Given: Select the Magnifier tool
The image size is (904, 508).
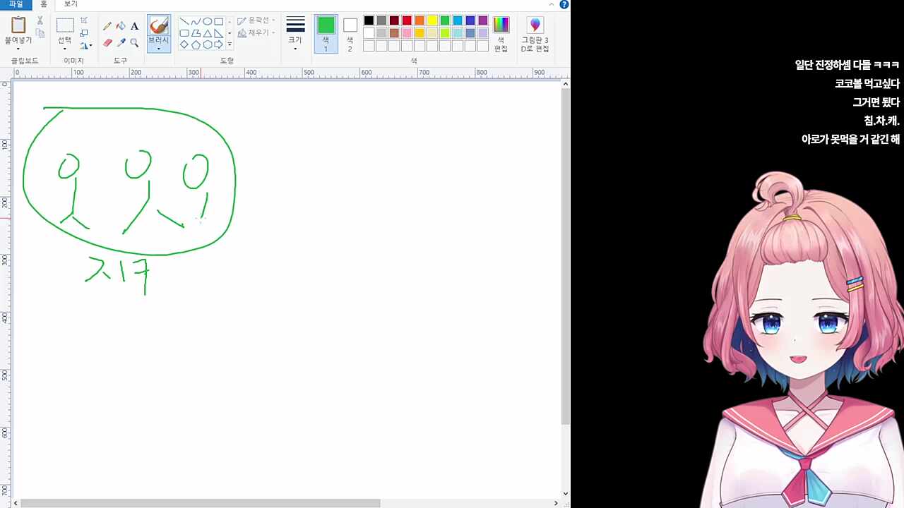Looking at the screenshot, I should (x=134, y=42).
